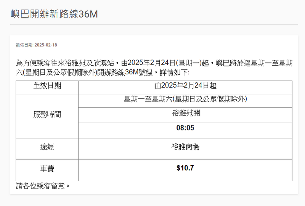Select the 08:05 departure time
The image size is (305, 206).
(185, 128)
